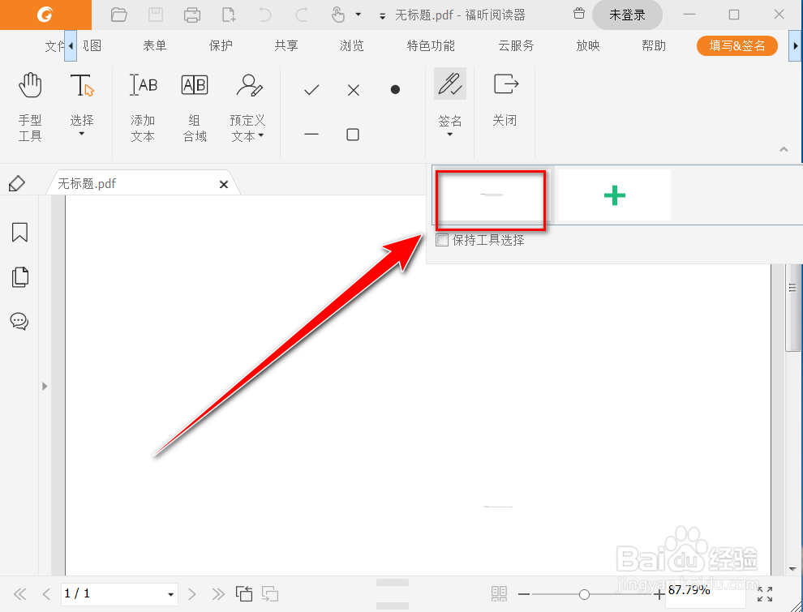The height and width of the screenshot is (612, 803).
Task: Expand the 选择 tool dropdown arrow
Action: point(81,134)
